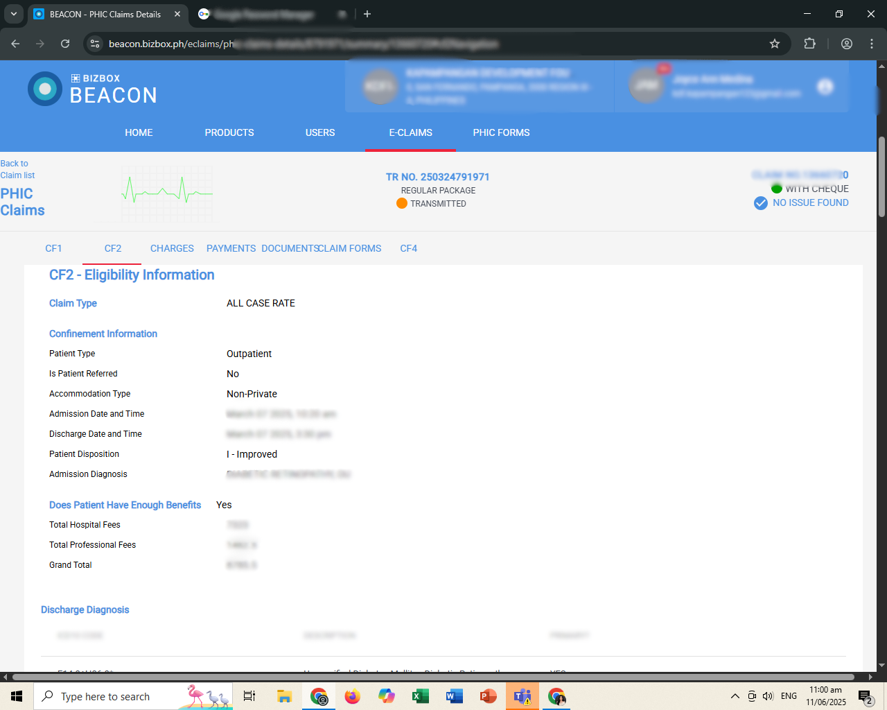Click the Bizbox Beacon logo

pos(93,89)
